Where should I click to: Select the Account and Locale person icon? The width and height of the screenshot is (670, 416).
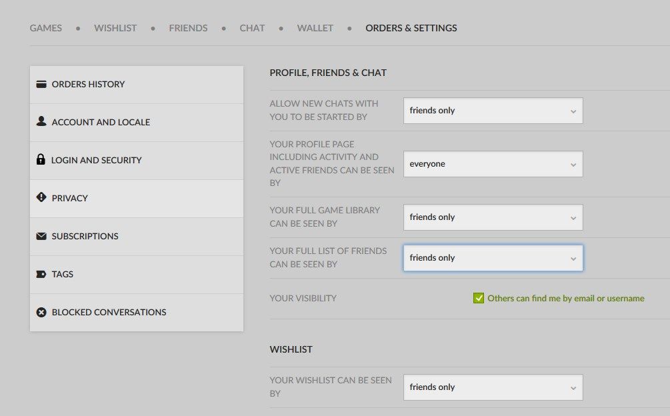point(42,122)
